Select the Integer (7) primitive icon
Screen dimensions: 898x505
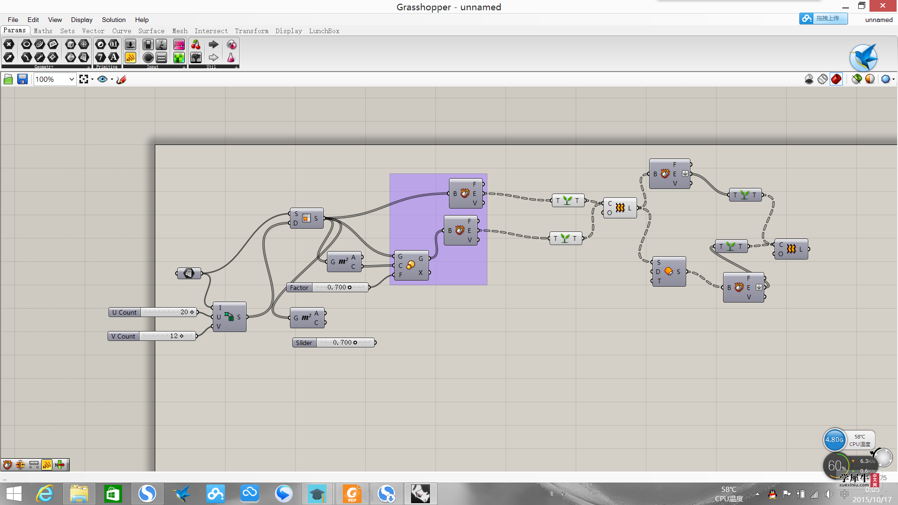pos(101,58)
